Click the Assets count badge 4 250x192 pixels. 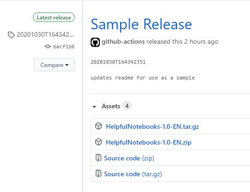coord(127,106)
